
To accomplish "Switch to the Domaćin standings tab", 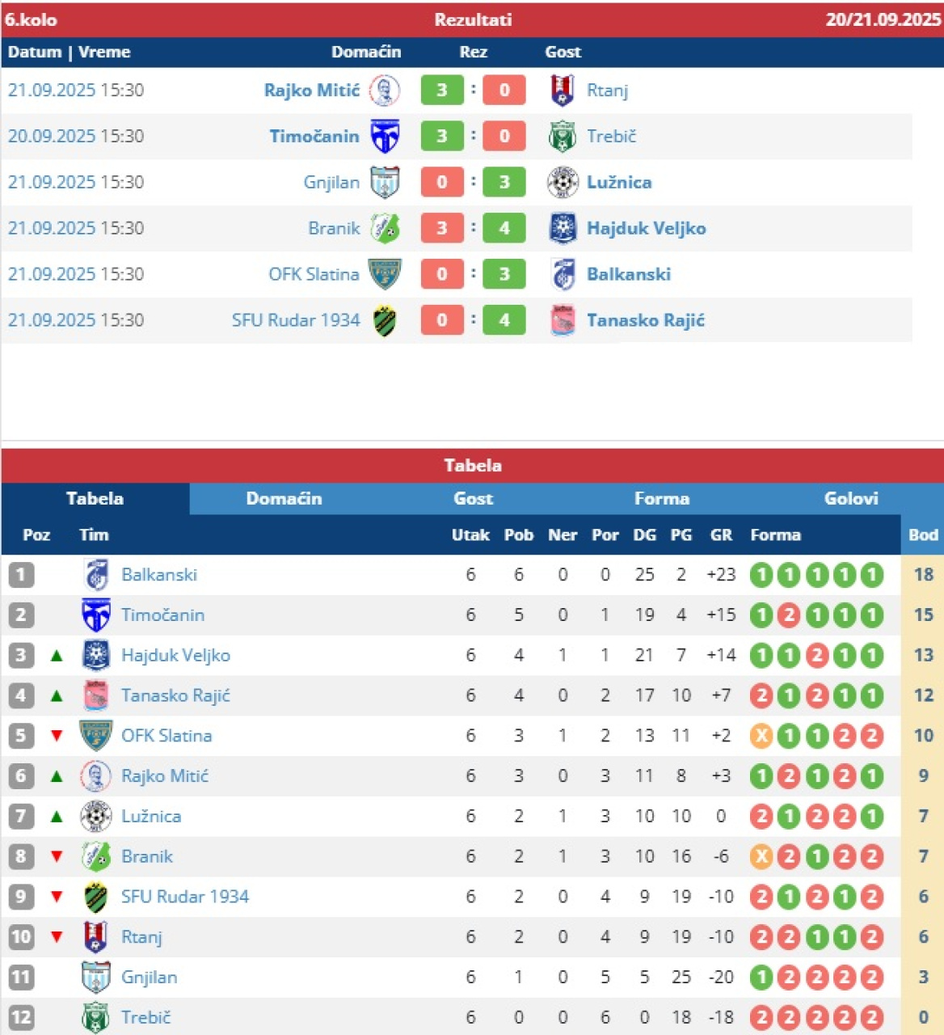I will [284, 499].
